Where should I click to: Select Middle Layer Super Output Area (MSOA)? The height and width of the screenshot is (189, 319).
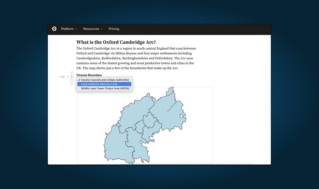point(106,88)
